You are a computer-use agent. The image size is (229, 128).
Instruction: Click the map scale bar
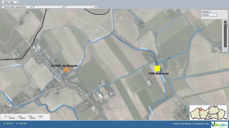tap(25, 117)
